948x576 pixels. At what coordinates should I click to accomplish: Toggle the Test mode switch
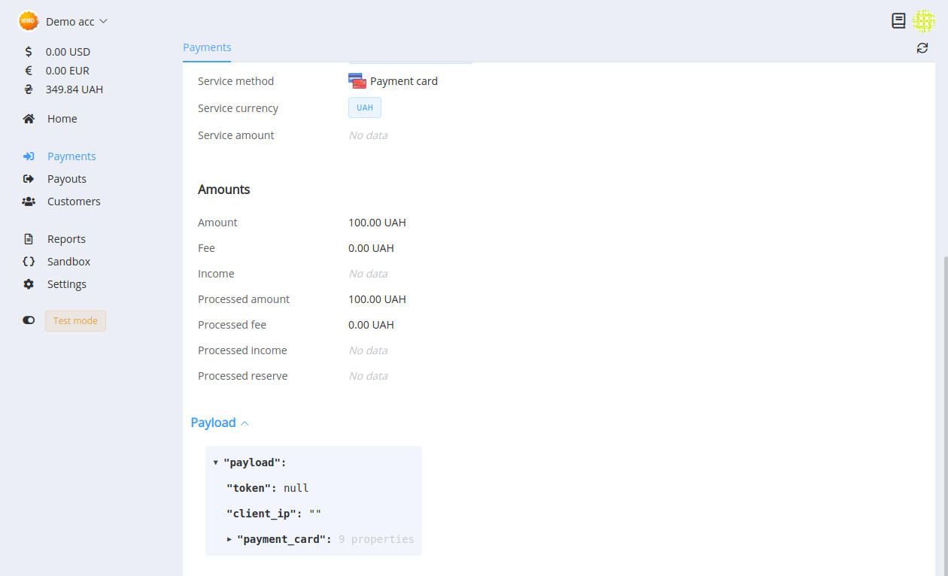[29, 320]
